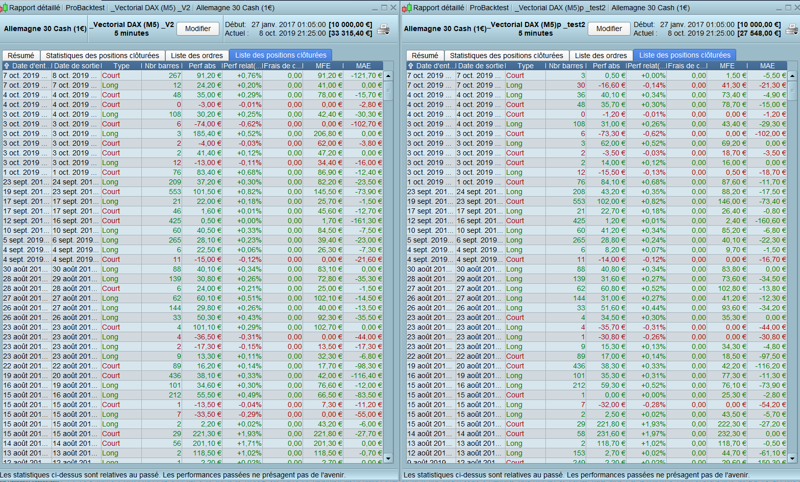Select the 231,60 € Perf abs cell
Image resolution: width=800 pixels, height=482 pixels.
click(606, 434)
